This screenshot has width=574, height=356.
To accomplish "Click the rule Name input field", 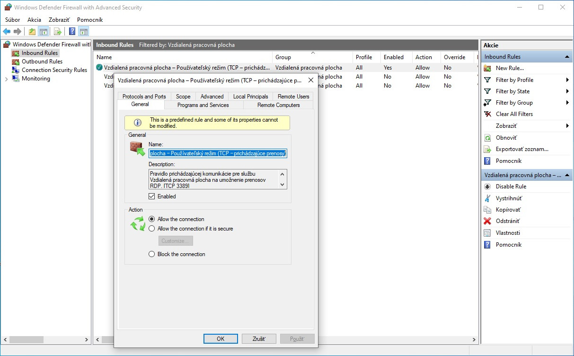I will tap(218, 153).
